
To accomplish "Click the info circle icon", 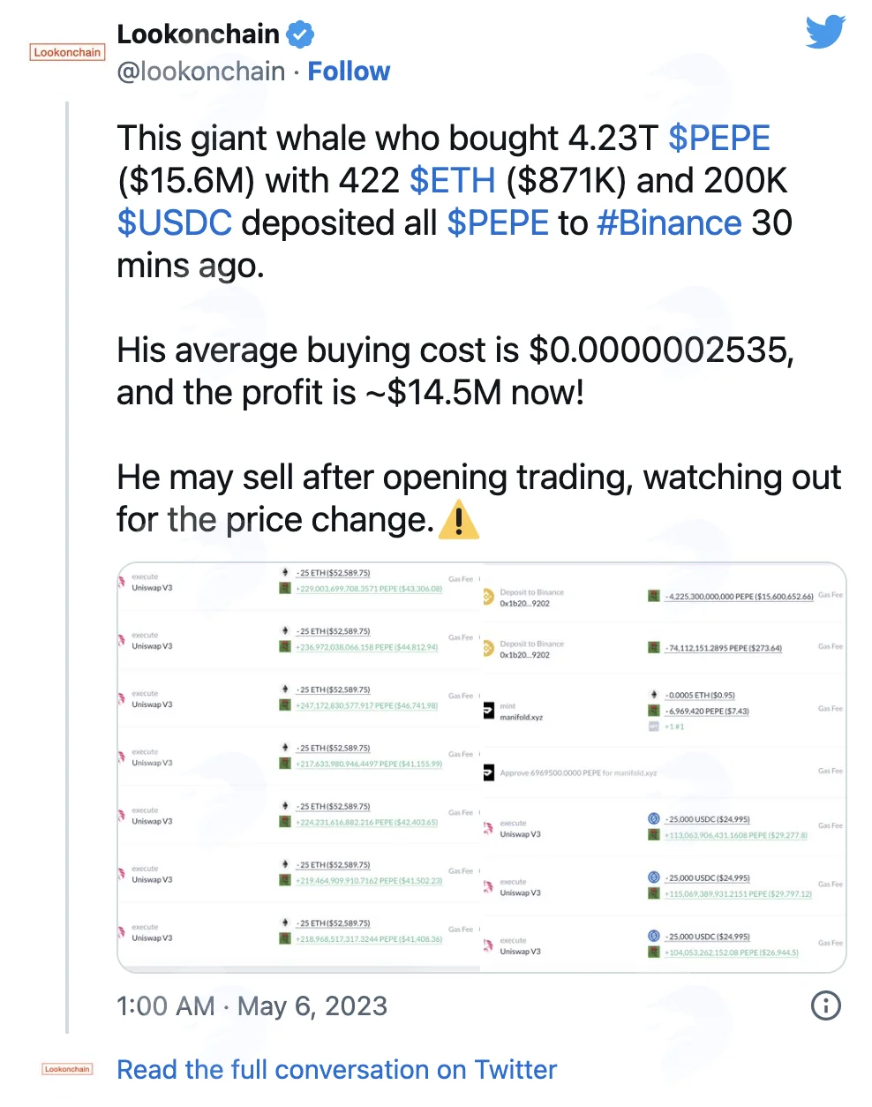I will click(x=826, y=1005).
